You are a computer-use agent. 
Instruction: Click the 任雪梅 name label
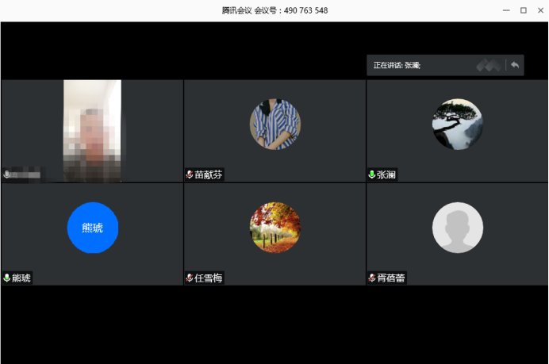click(x=209, y=278)
